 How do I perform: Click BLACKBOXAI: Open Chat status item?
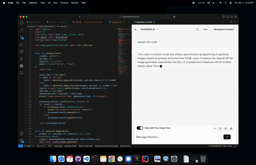click(x=220, y=146)
